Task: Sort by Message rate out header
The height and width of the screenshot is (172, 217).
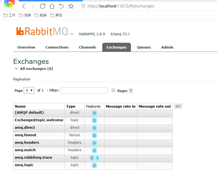Action: point(155,107)
